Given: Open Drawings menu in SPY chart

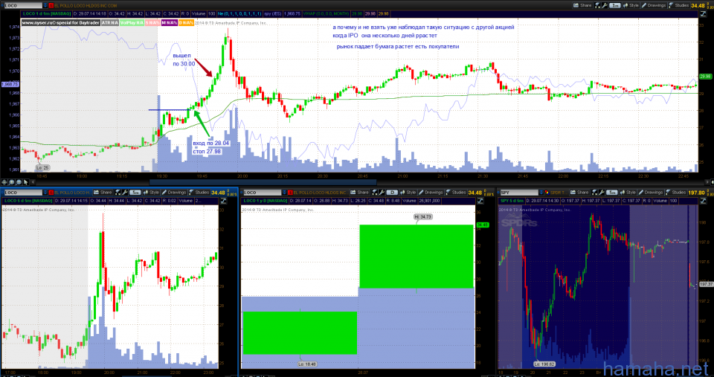Looking at the screenshot, I should (650, 193).
